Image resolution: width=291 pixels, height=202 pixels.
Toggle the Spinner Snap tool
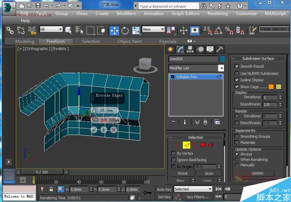(x=240, y=30)
